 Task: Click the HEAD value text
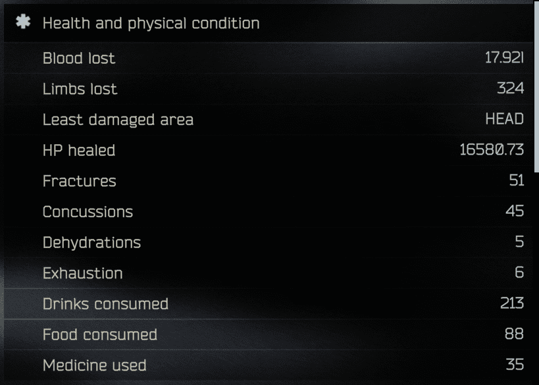(x=504, y=119)
